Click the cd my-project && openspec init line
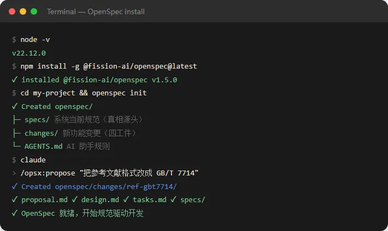This screenshot has width=388, height=231. [84, 93]
